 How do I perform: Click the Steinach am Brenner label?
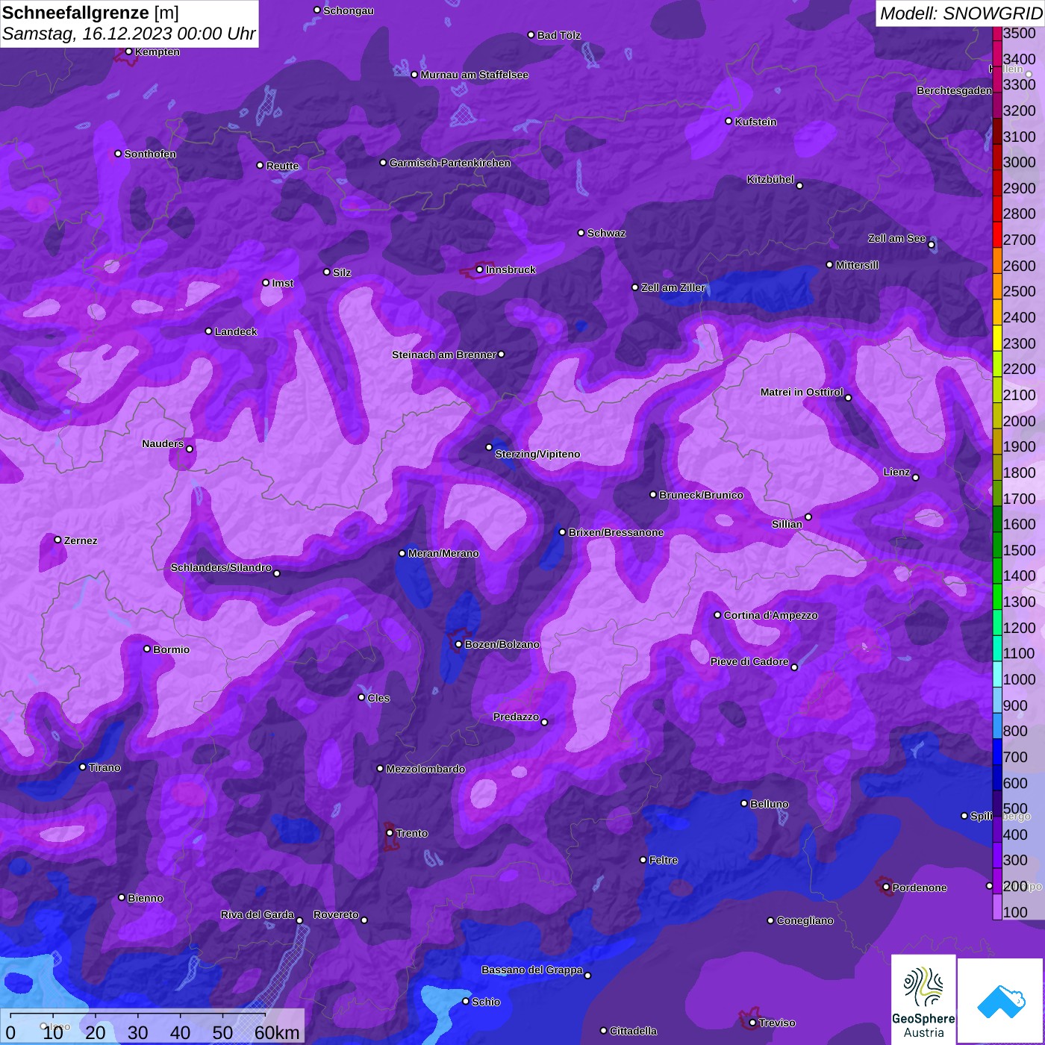[444, 355]
